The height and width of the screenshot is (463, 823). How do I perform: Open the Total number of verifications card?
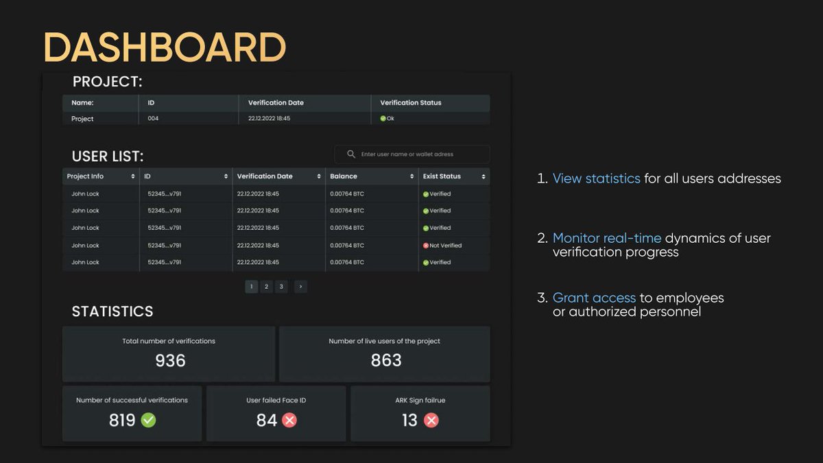pos(169,354)
